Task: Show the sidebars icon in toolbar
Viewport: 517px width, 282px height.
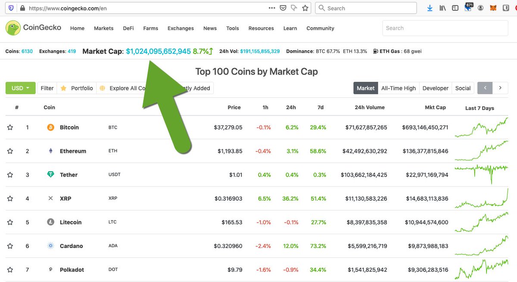Action: (x=455, y=8)
